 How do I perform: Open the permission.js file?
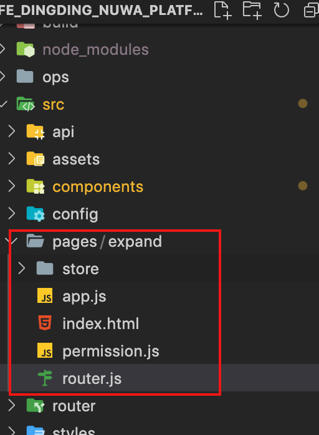[111, 351]
